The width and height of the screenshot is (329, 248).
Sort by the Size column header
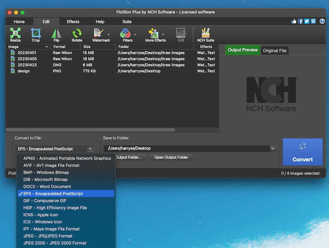[x=97, y=47]
